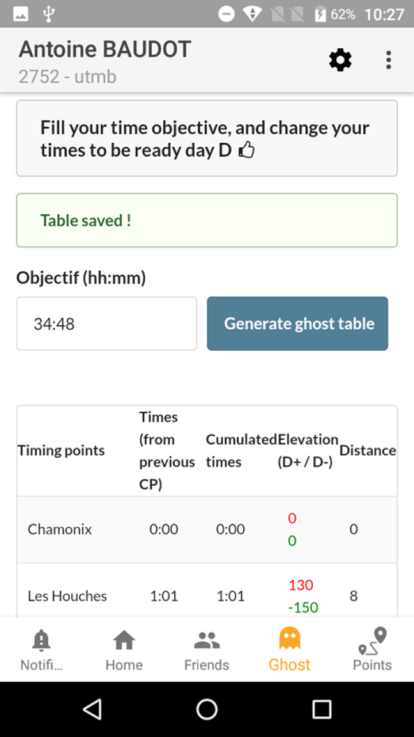
Task: Click the Generate ghost table button
Action: (x=297, y=324)
